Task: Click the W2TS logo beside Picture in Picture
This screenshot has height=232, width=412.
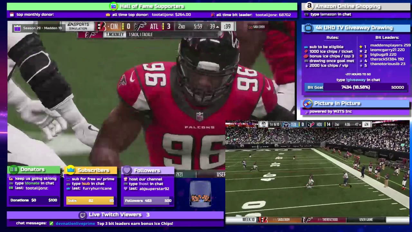Action: pyautogui.click(x=308, y=103)
